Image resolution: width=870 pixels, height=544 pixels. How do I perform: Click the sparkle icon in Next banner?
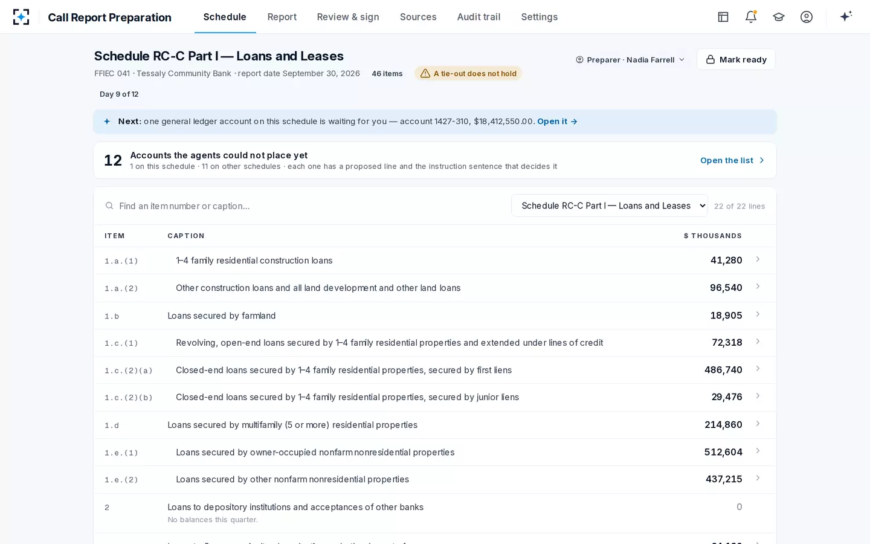(107, 121)
